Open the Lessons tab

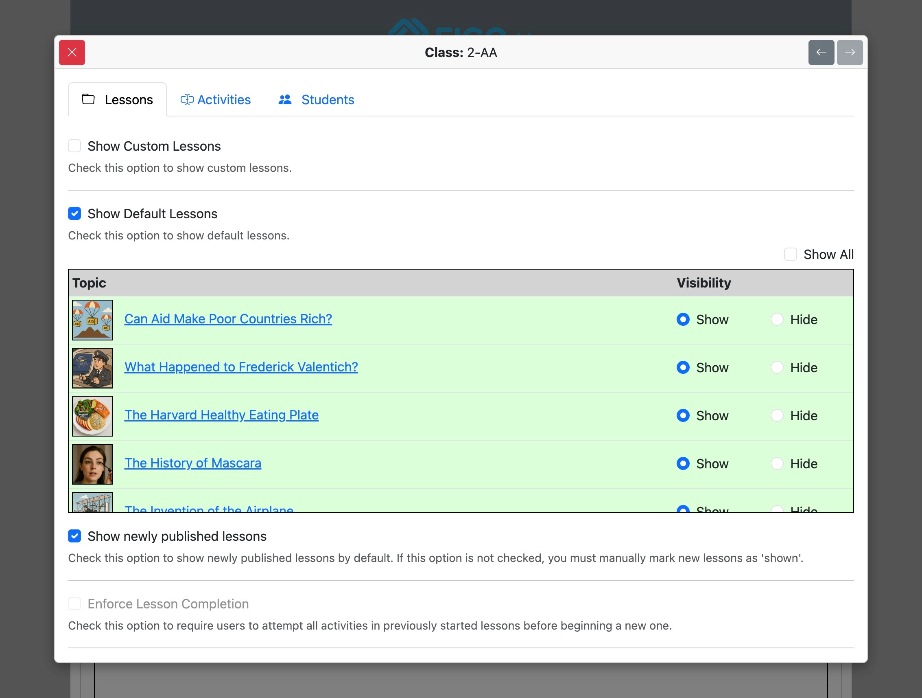(x=117, y=100)
